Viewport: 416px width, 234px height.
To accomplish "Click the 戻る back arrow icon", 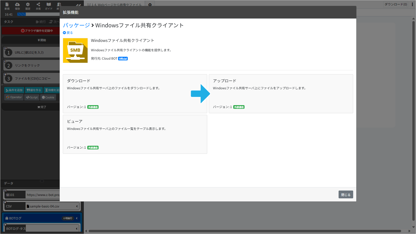I will point(64,33).
